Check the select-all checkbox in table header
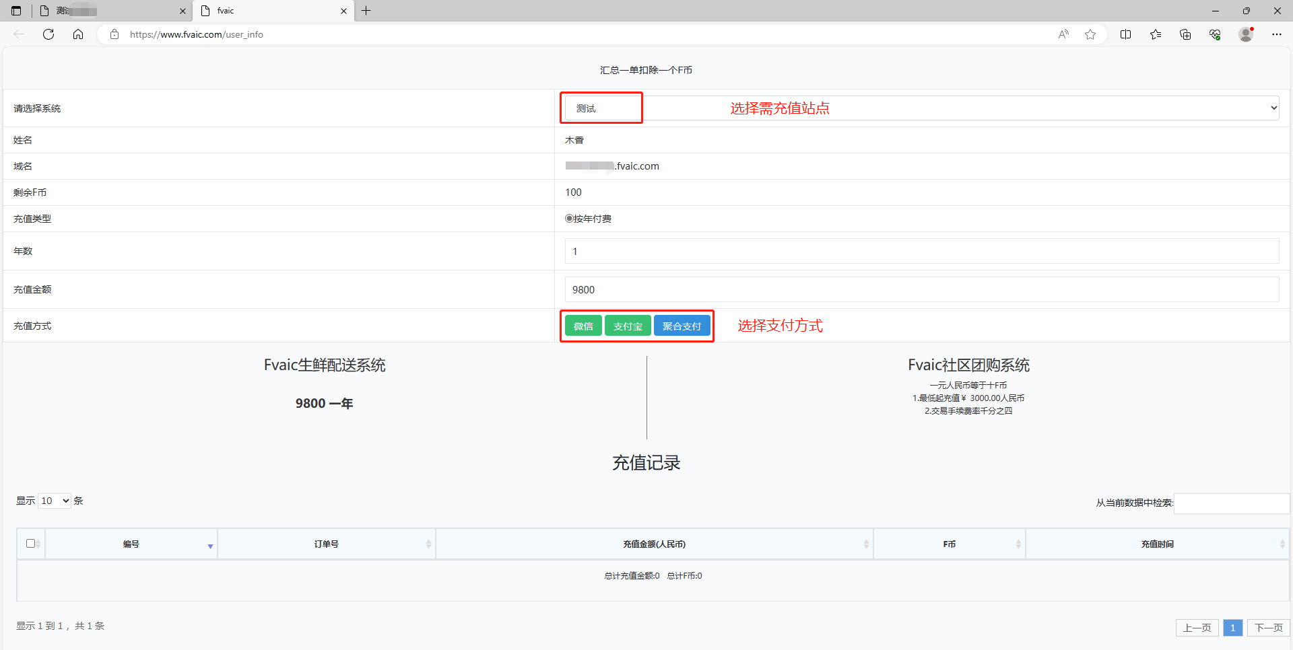 [30, 544]
